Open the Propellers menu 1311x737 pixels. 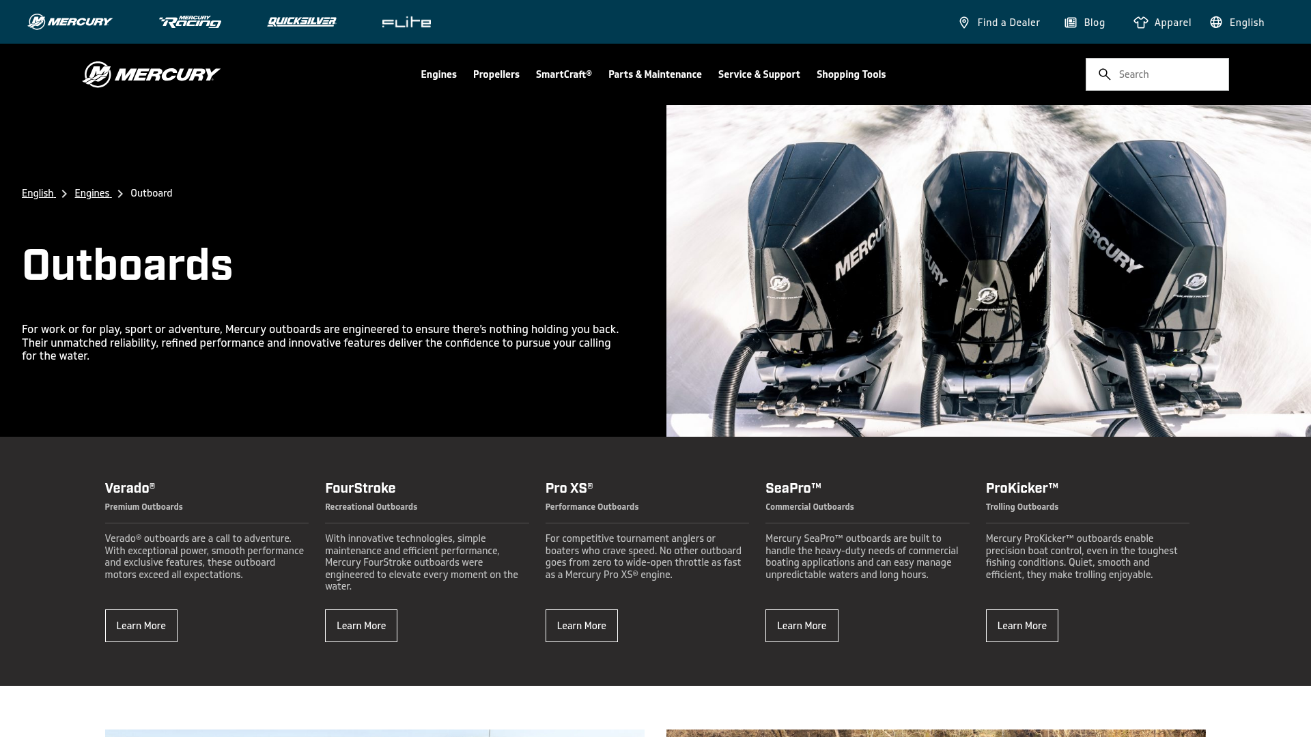click(x=496, y=74)
